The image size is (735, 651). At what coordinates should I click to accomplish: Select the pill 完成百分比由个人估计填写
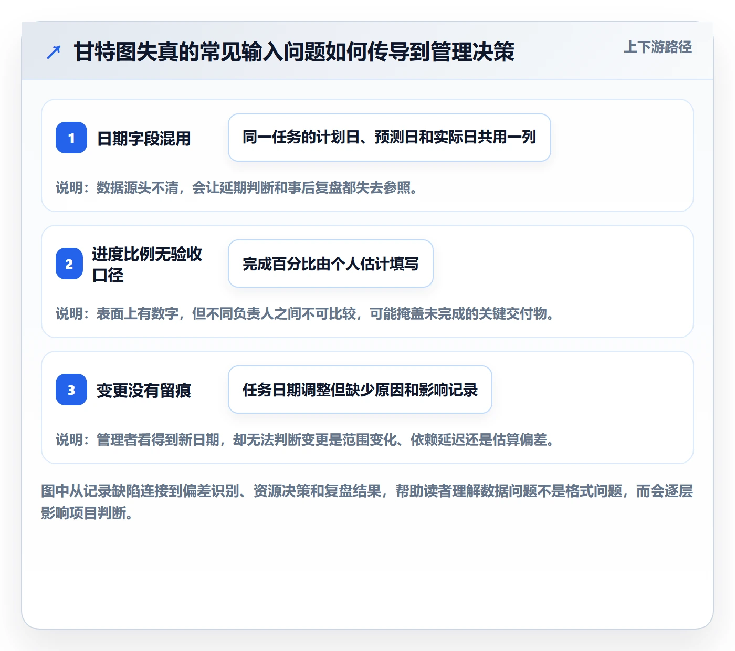click(331, 264)
